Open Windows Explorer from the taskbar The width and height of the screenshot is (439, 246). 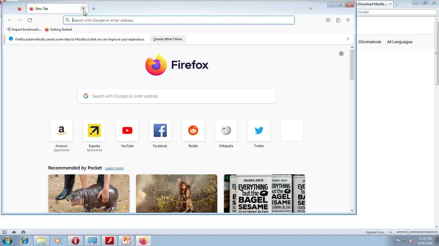click(41, 241)
